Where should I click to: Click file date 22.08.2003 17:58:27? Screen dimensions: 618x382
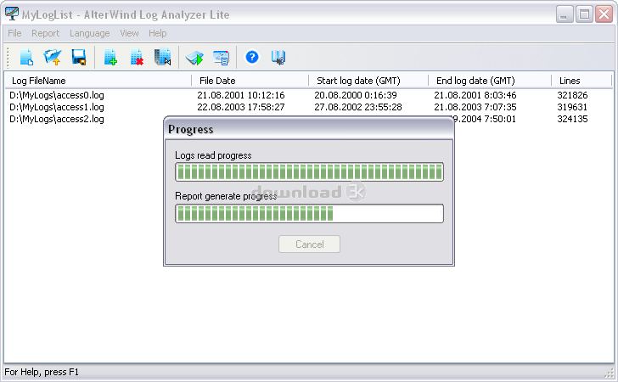coord(241,107)
